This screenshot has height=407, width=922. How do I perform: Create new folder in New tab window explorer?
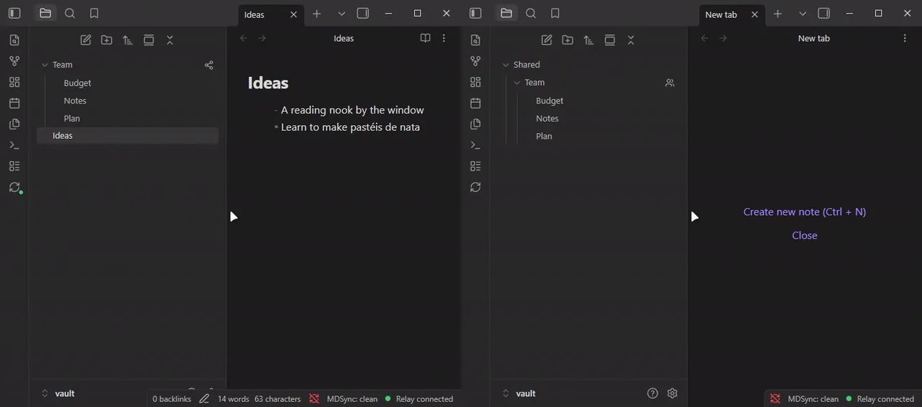click(568, 40)
